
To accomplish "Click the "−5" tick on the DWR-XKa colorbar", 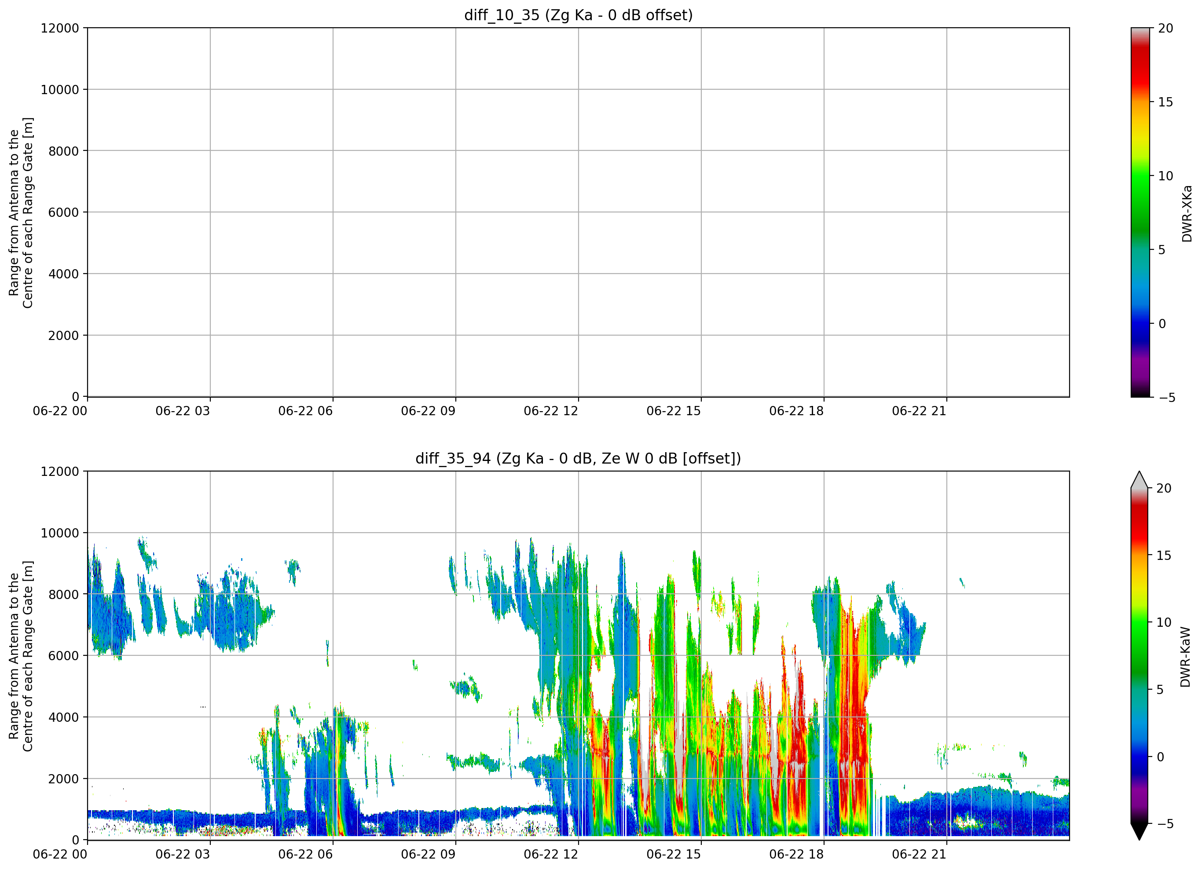I will tap(1166, 397).
